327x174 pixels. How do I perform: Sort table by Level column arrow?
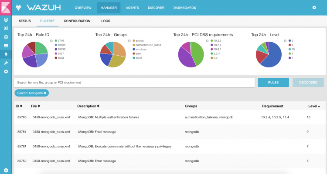pos(318,106)
